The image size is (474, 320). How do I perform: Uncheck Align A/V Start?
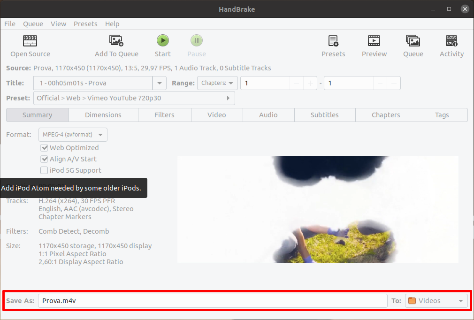click(x=44, y=159)
